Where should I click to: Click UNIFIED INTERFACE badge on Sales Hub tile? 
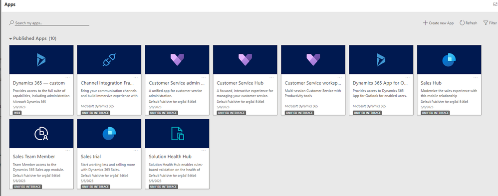point(435,113)
